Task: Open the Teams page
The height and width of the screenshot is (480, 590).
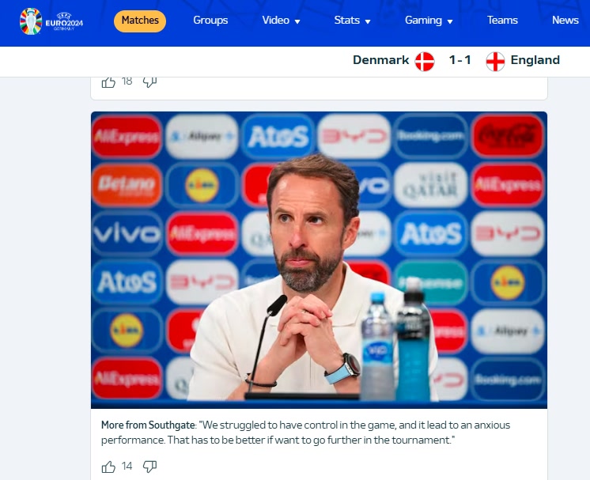Action: [502, 21]
